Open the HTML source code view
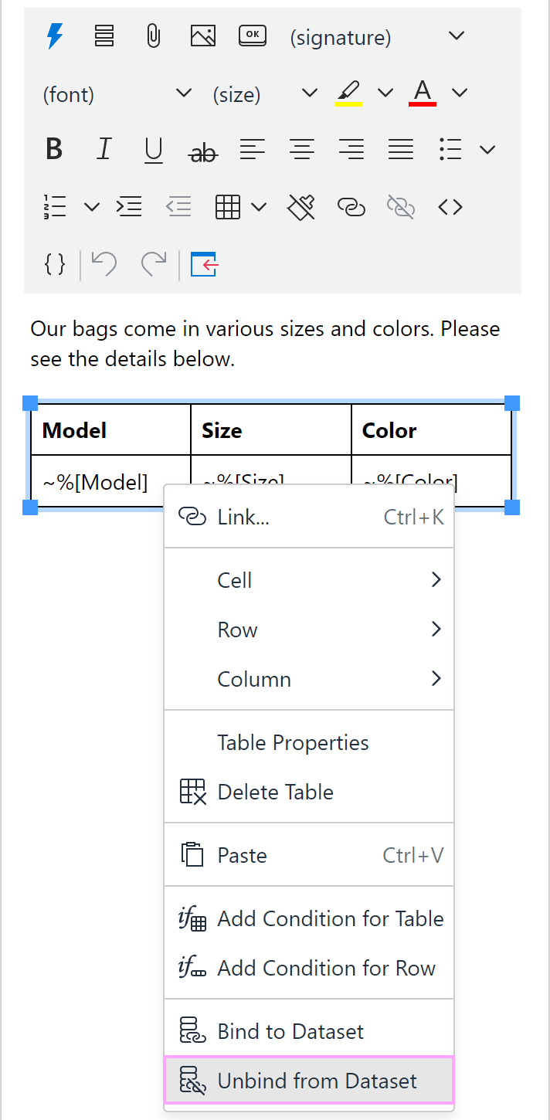The image size is (550, 1120). click(450, 207)
